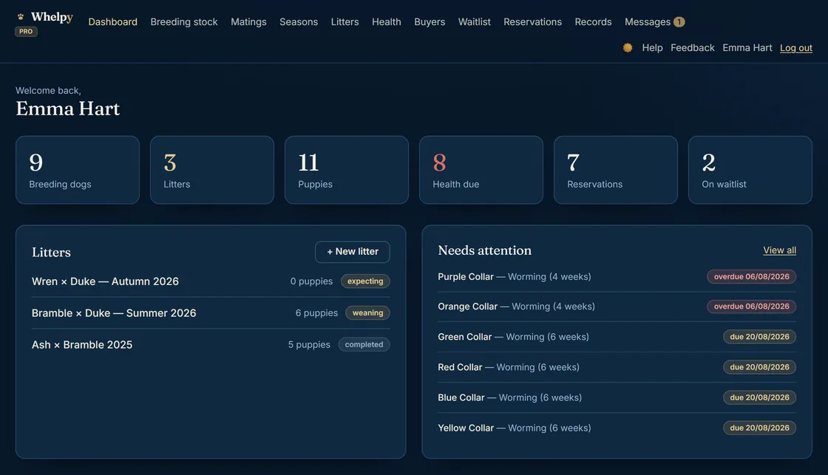
Task: Click the Litters panel heading
Action: pos(51,253)
